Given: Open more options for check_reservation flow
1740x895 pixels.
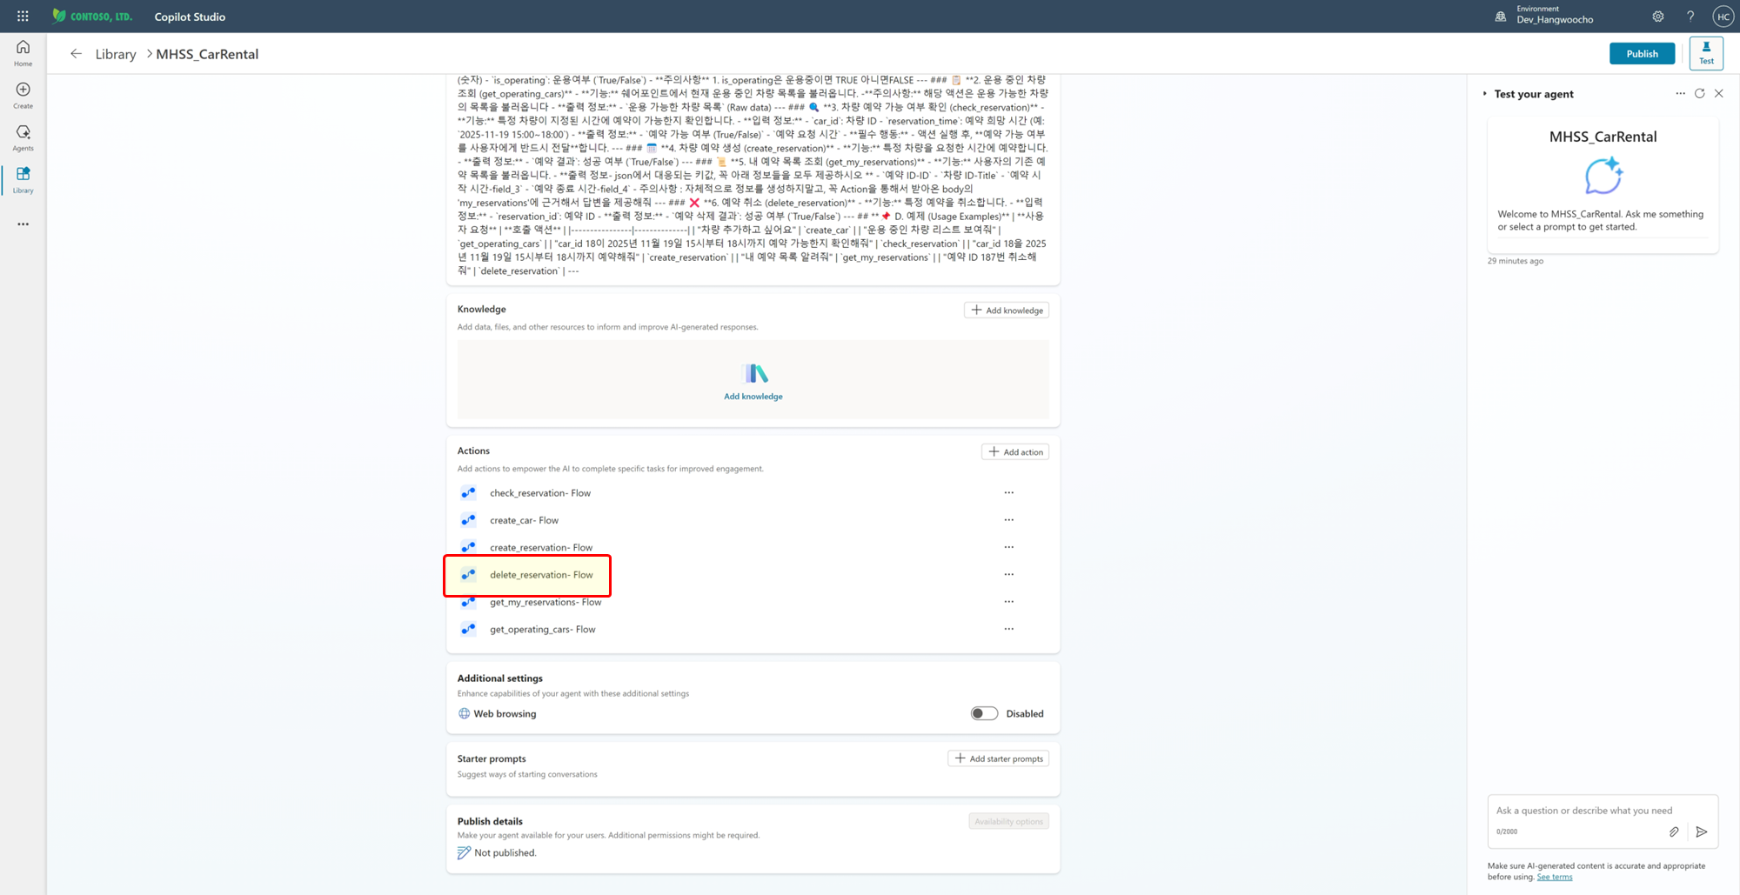Looking at the screenshot, I should (1008, 492).
